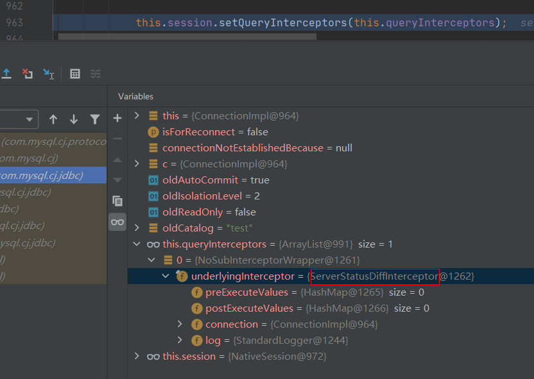The image size is (534, 379).
Task: Open the thread selector dropdown
Action: [30, 119]
